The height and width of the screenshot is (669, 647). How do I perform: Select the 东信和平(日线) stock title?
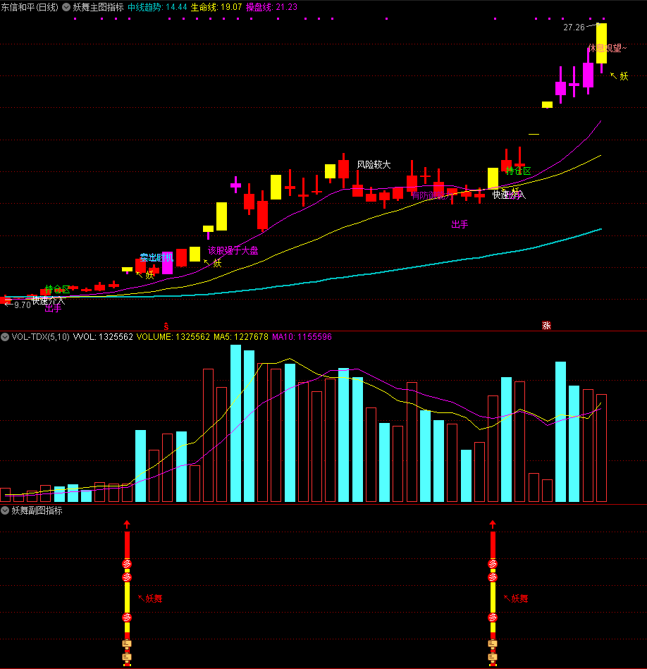(x=30, y=7)
